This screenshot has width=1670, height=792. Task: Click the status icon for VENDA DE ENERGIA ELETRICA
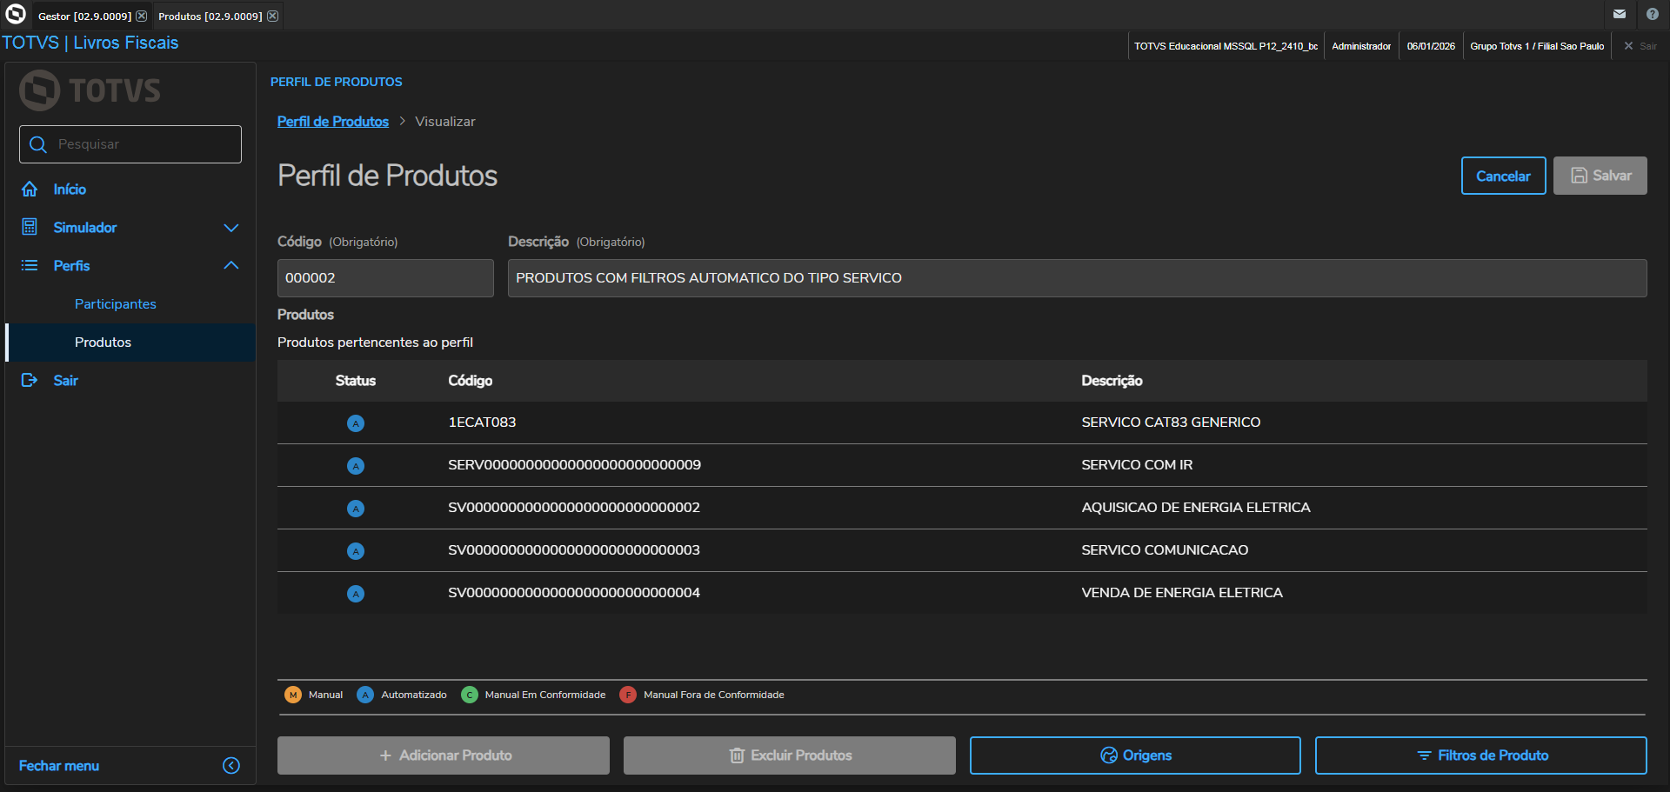(x=356, y=594)
